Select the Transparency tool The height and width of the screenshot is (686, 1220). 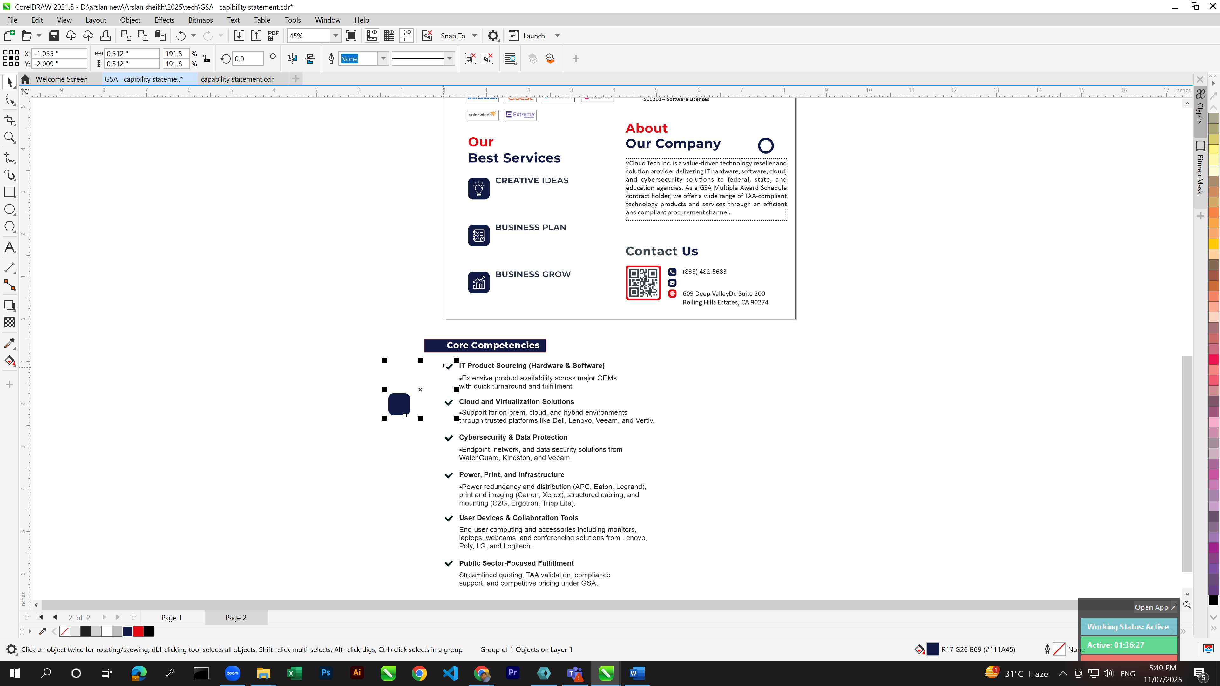[10, 322]
